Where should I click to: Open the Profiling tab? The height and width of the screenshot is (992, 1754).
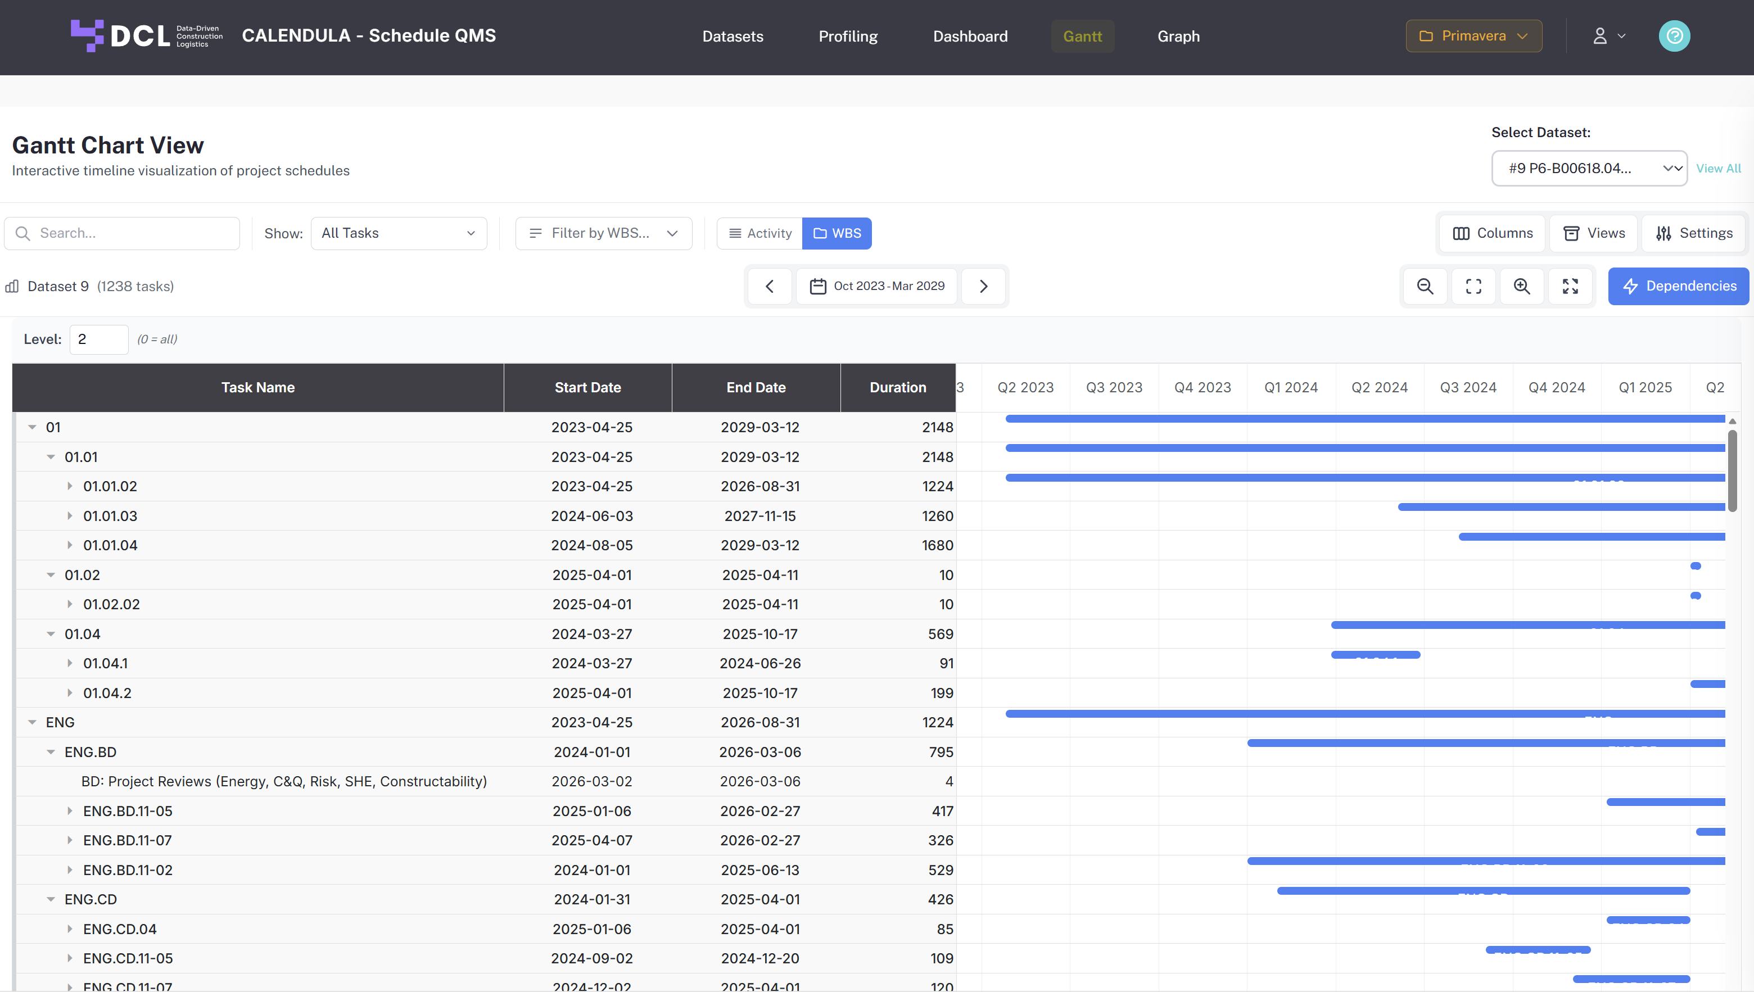click(x=848, y=36)
